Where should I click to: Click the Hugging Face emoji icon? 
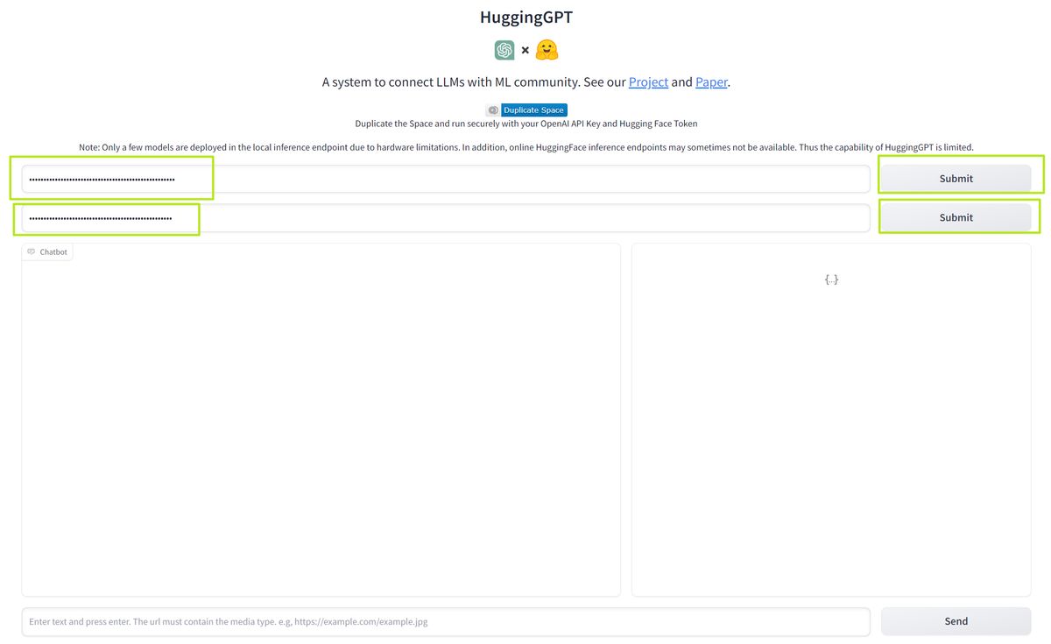click(547, 50)
